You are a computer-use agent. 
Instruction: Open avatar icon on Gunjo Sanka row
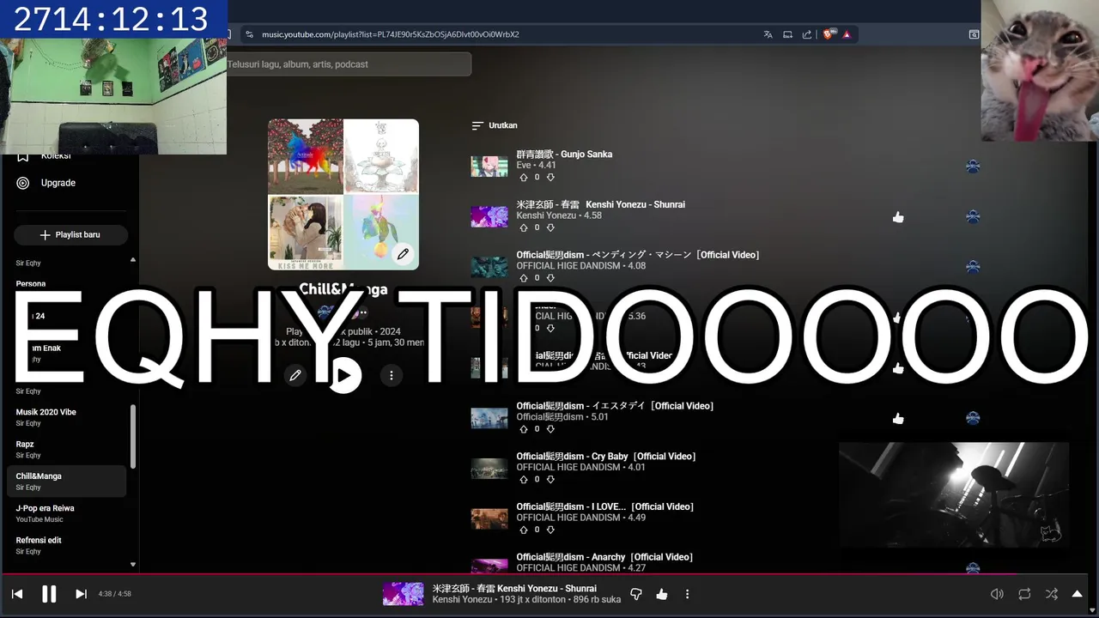(x=973, y=167)
